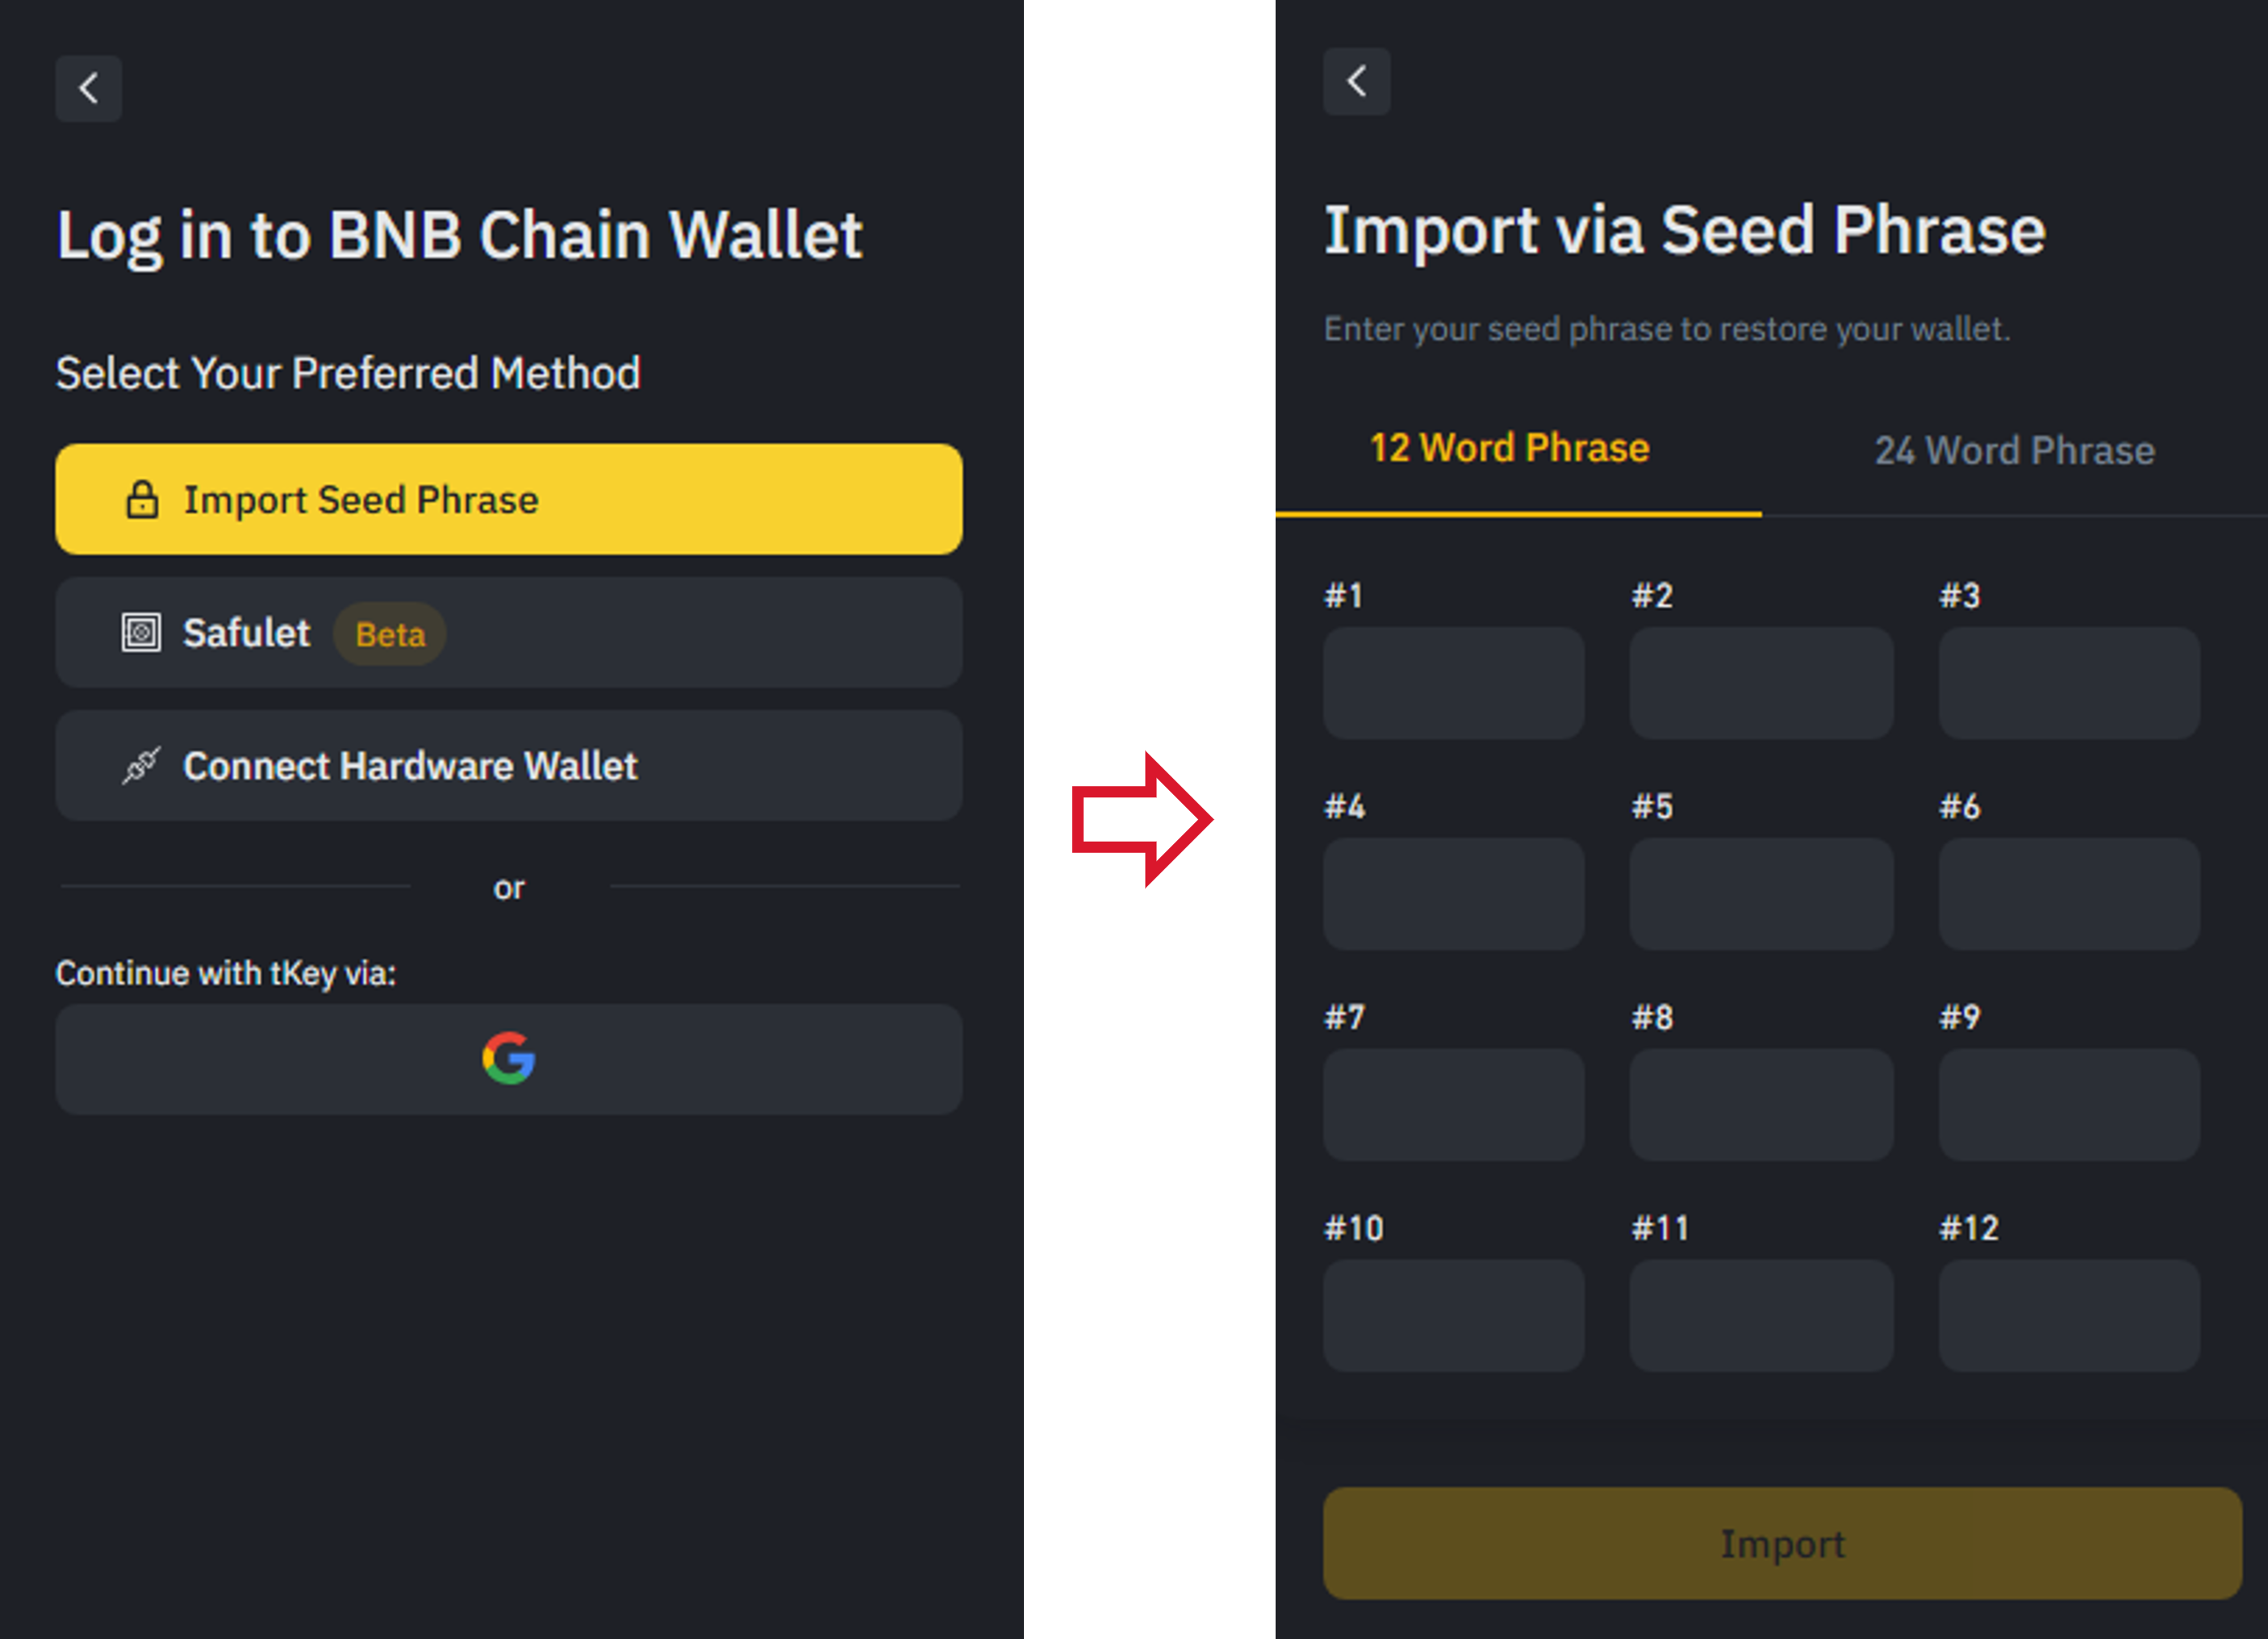Click seed word input field #9
The height and width of the screenshot is (1639, 2268).
(2068, 1104)
